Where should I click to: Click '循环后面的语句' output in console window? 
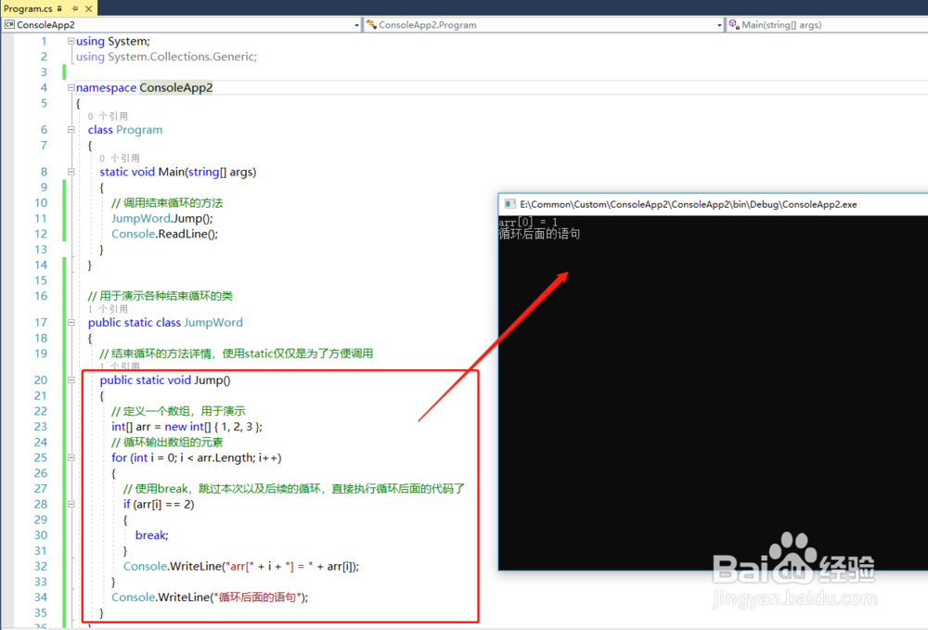(539, 234)
